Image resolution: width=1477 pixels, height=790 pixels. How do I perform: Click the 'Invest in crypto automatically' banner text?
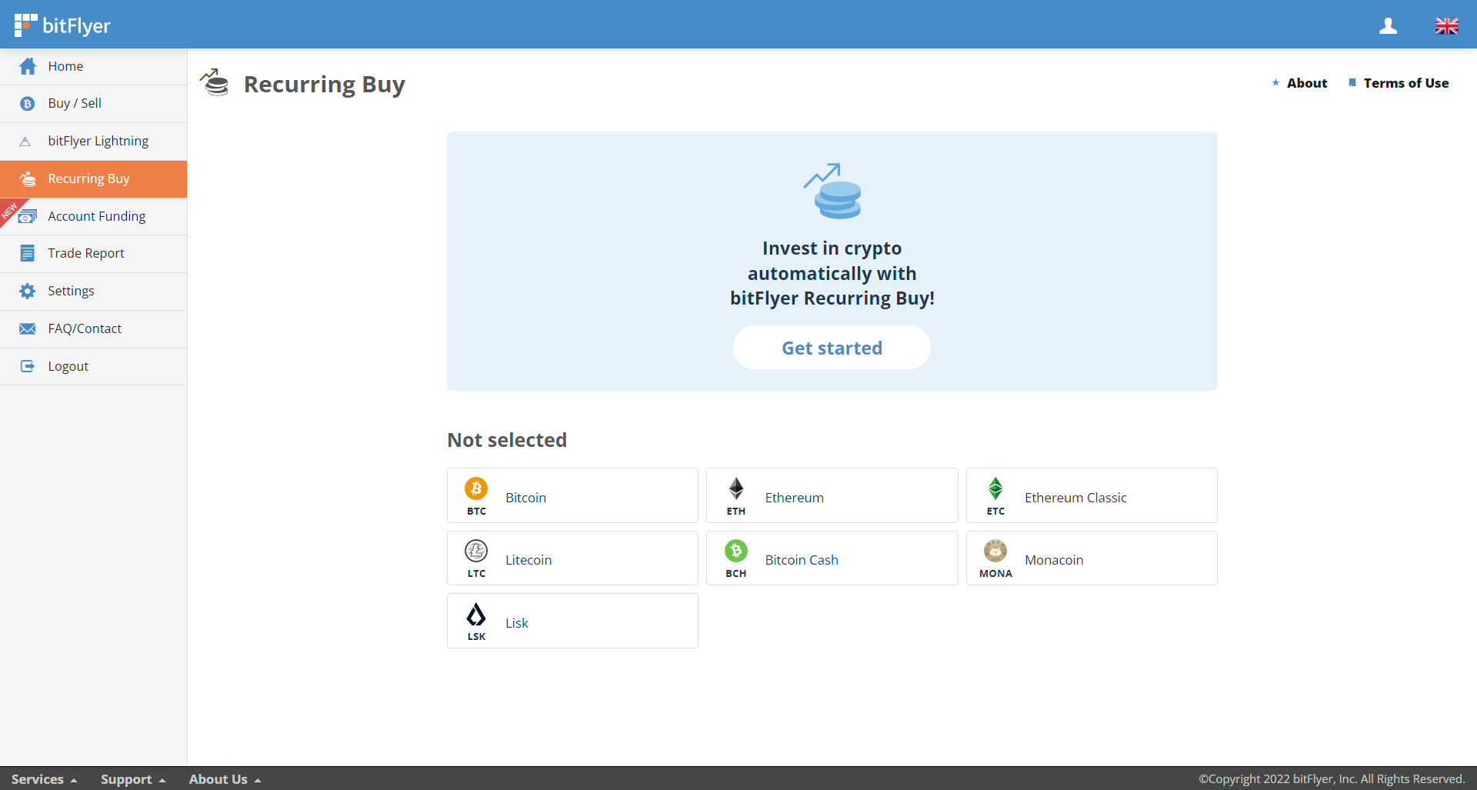pos(832,273)
